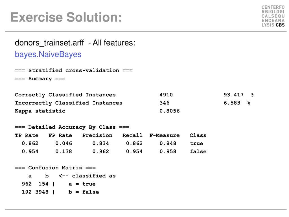Click the Confusion Matrix section heading
The image size is (289, 217).
tap(55, 168)
